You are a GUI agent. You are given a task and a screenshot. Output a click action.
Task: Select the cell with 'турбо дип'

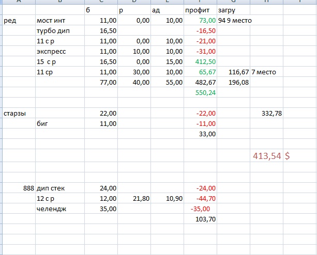tap(60, 30)
